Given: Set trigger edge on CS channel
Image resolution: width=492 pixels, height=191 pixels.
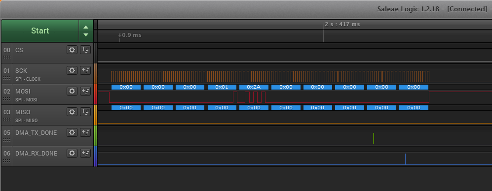Looking at the screenshot, I should click(85, 50).
